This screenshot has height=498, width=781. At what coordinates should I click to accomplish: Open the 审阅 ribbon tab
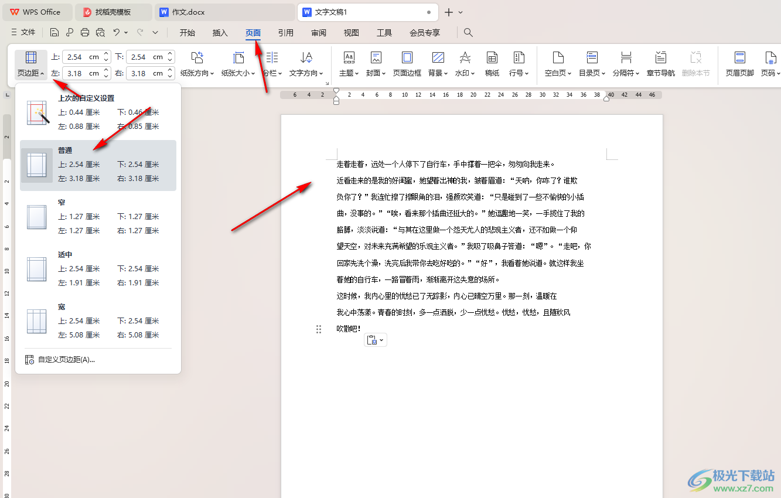coord(319,33)
